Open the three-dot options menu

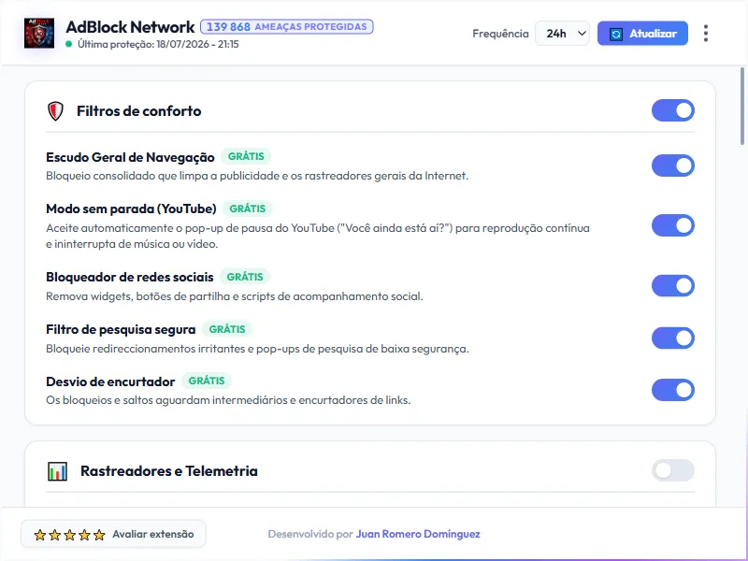[706, 34]
